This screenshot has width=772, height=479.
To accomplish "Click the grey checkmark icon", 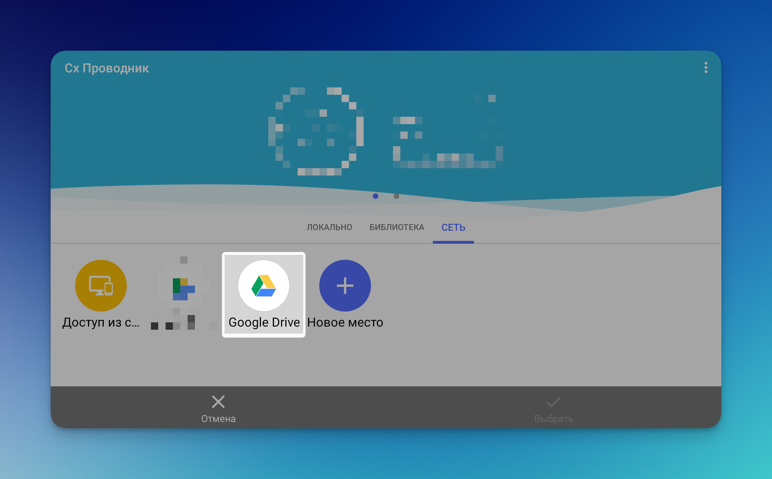I will point(554,402).
